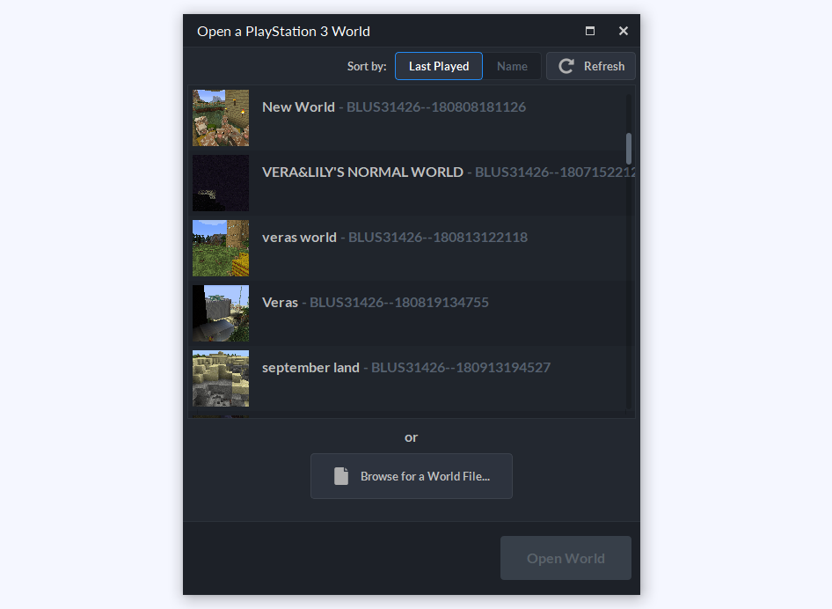
Task: Select VERA&LILY'S NORMAL WORLD thumbnail
Action: pos(221,183)
